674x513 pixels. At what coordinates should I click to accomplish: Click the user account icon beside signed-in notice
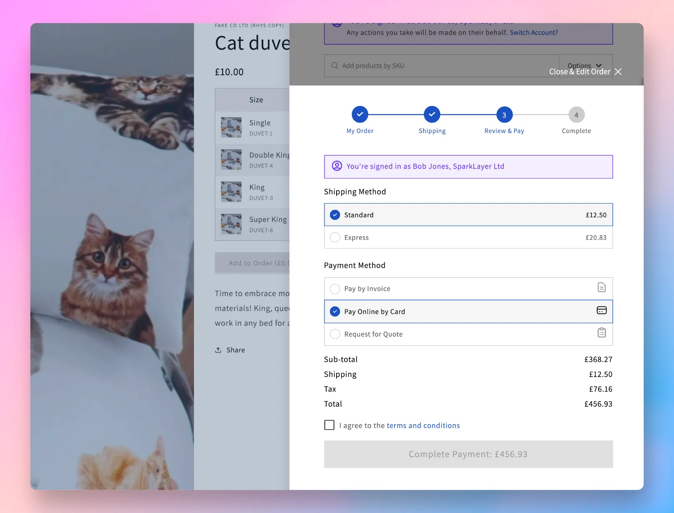point(337,166)
